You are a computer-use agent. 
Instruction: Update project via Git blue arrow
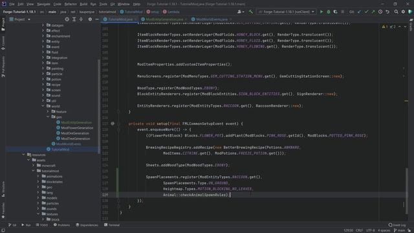359,12
